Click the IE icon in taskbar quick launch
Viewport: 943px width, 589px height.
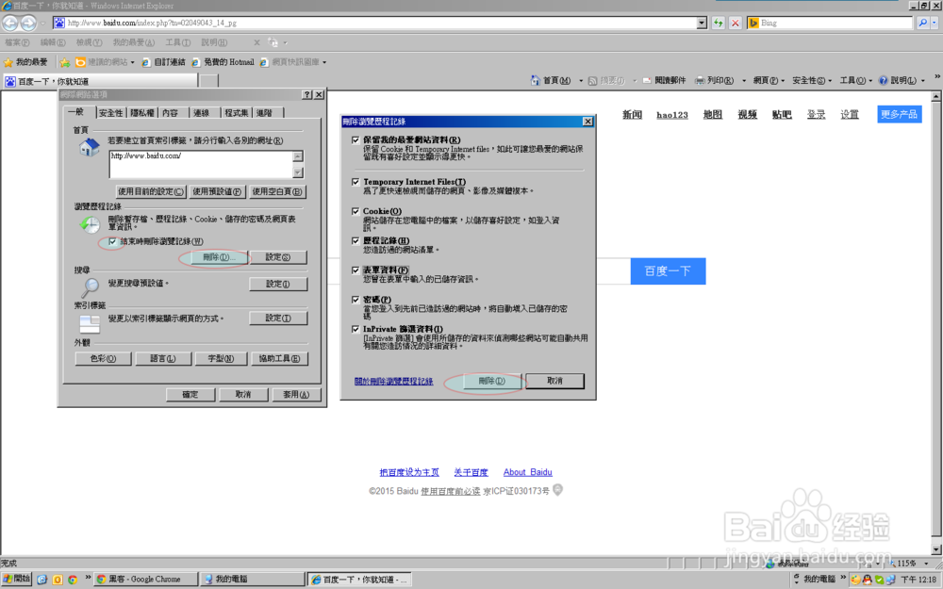41,580
